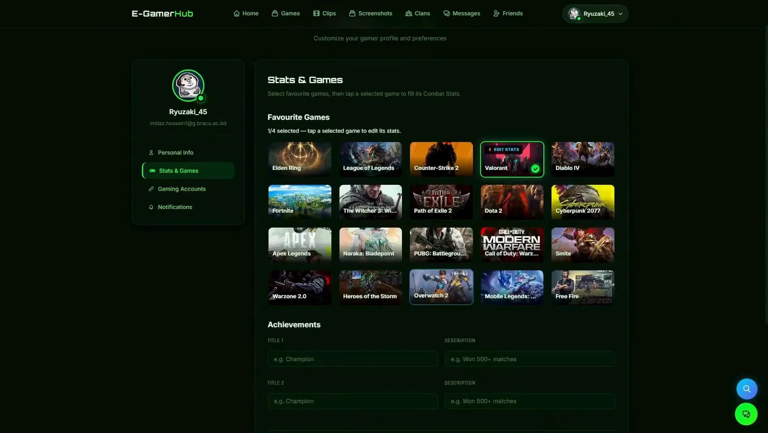Select Elden Ring as favourite game
The width and height of the screenshot is (768, 433).
click(300, 159)
